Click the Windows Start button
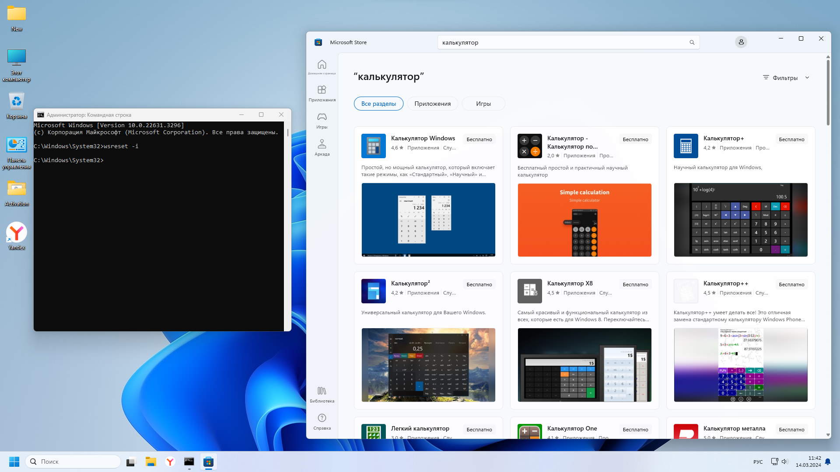The height and width of the screenshot is (472, 840). (14, 462)
